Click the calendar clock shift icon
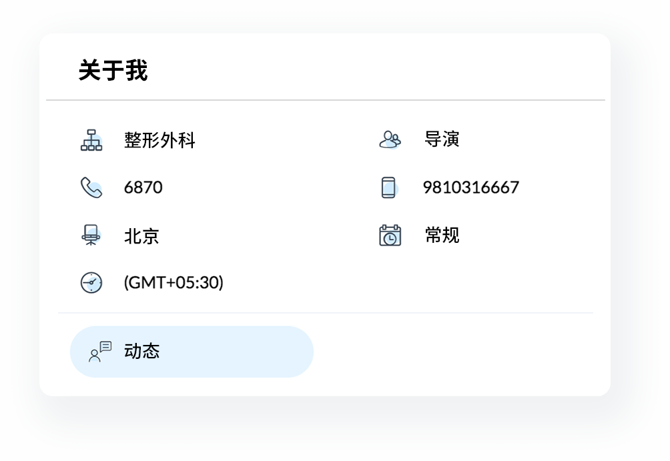This screenshot has height=461, width=670. pos(390,236)
